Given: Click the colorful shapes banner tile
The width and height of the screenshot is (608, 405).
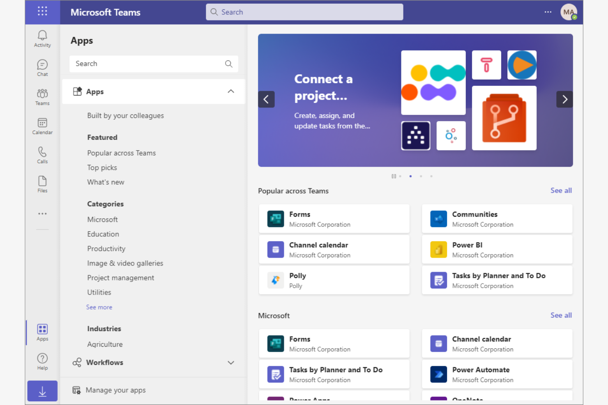Looking at the screenshot, I should [x=433, y=82].
